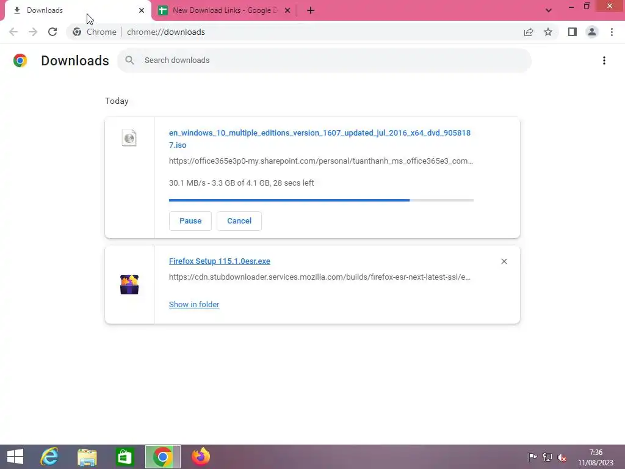The width and height of the screenshot is (625, 469).
Task: Click the sharepoint source URL of the ISO
Action: [x=321, y=161]
